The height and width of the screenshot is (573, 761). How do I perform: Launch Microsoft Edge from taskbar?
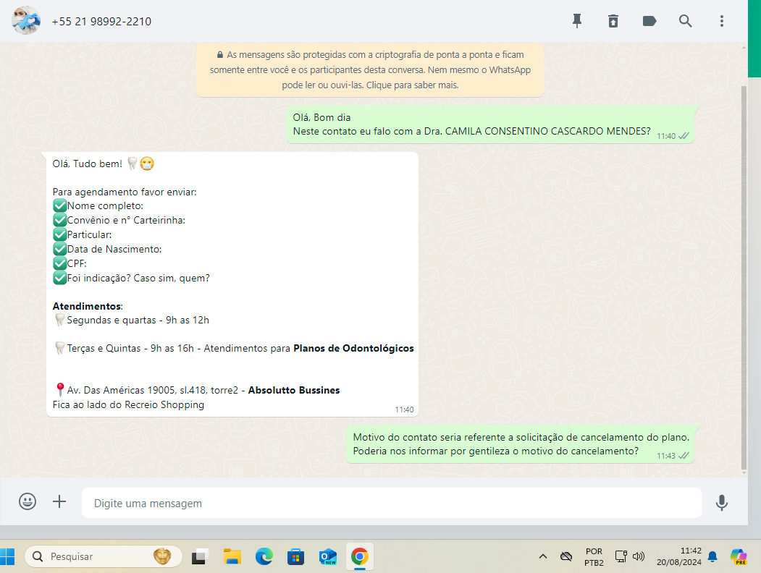pyautogui.click(x=264, y=556)
